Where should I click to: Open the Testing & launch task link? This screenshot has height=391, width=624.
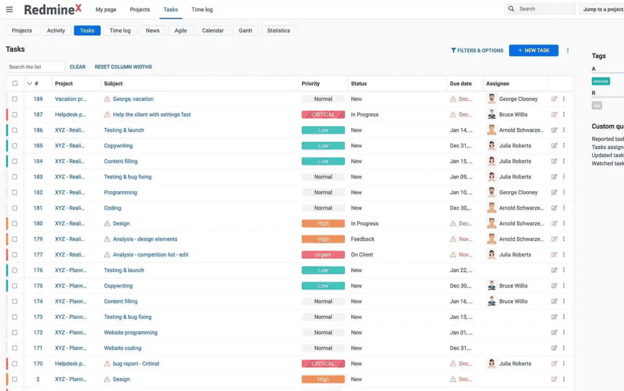(124, 130)
